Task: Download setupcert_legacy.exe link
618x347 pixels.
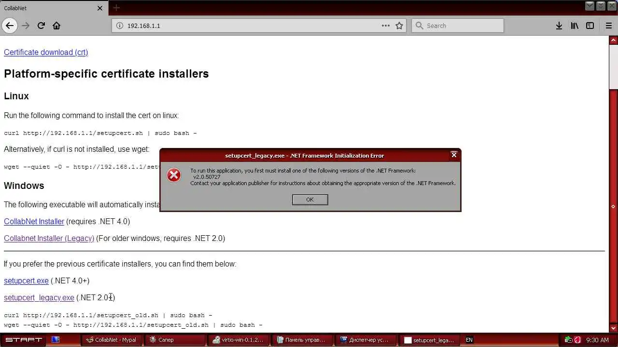Action: coord(39,297)
